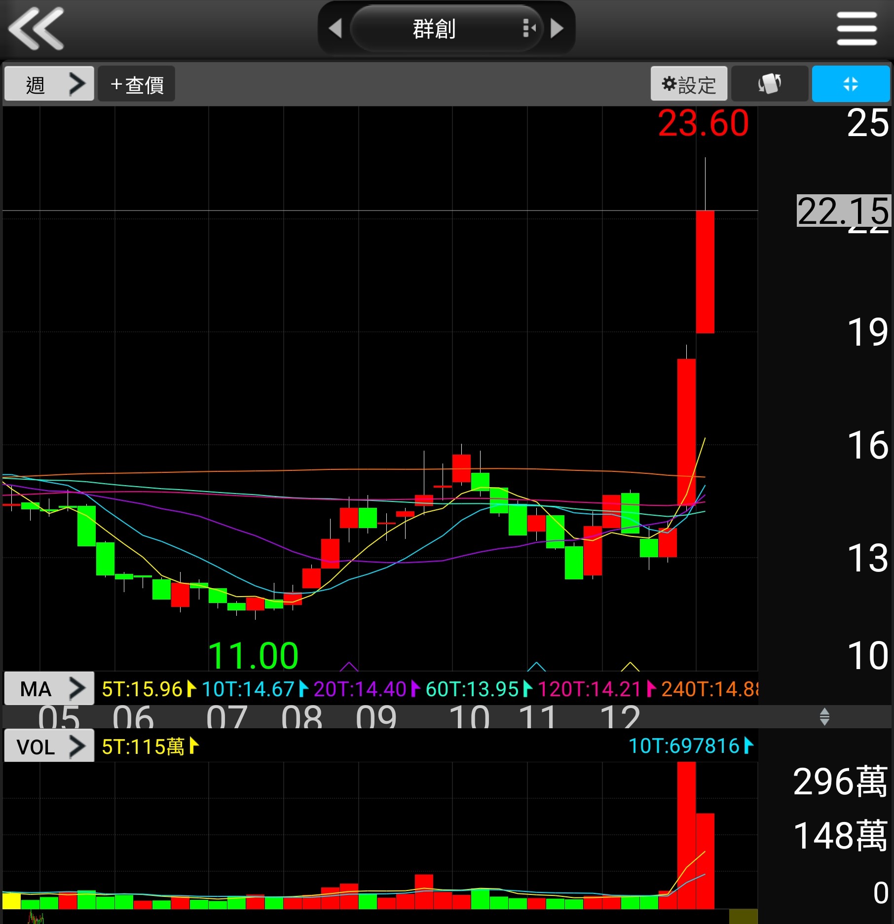Click the 148萬 volume axis label
The image size is (894, 924).
tap(840, 836)
